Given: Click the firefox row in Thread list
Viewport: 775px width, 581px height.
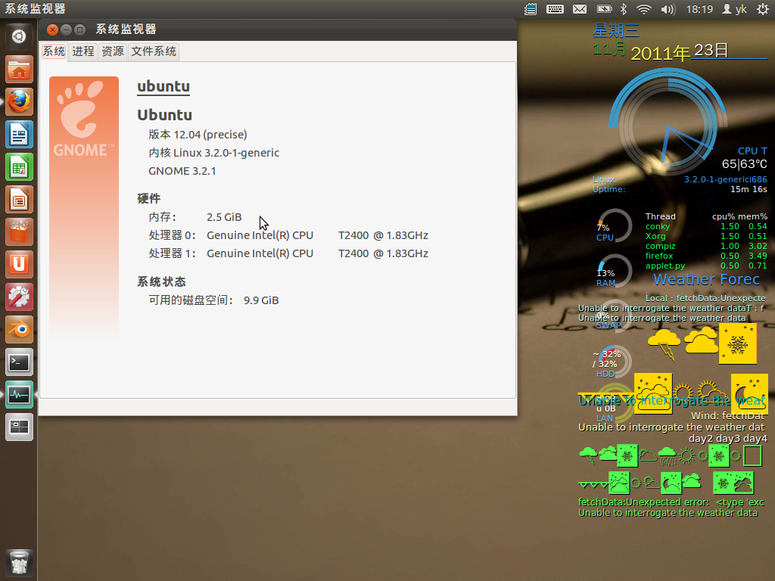Looking at the screenshot, I should 706,256.
